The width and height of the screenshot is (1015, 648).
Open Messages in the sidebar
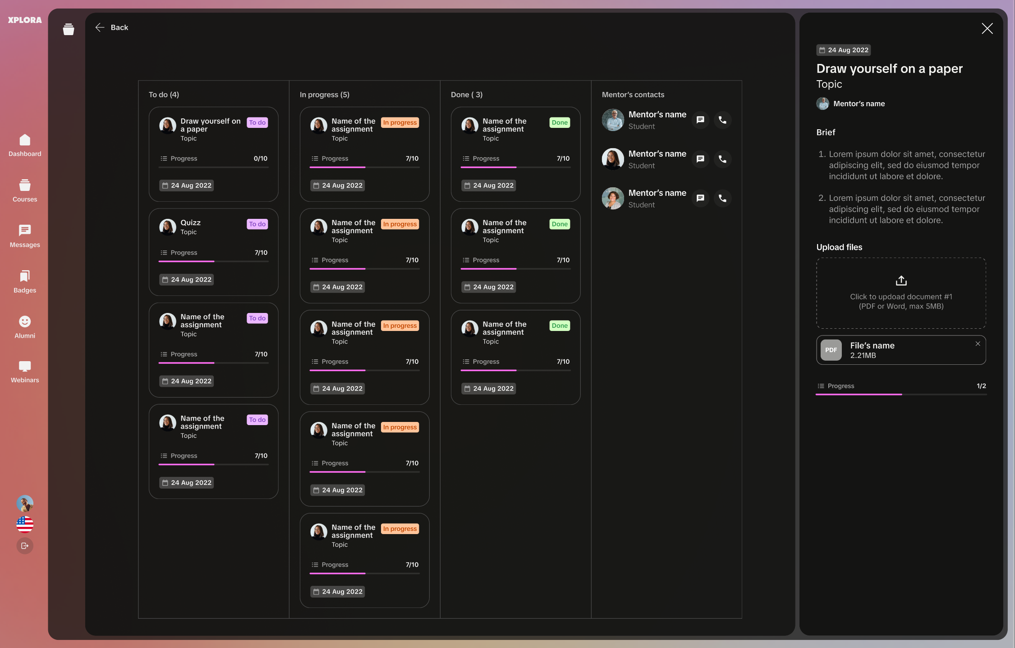(x=25, y=236)
